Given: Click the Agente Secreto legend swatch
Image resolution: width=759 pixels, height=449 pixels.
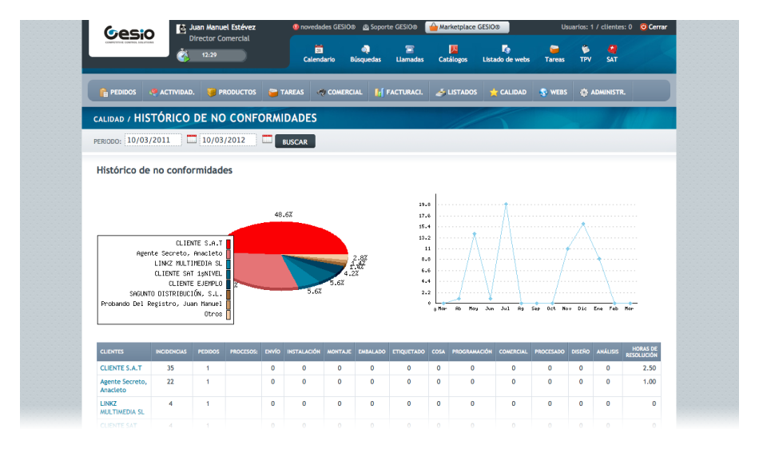Looking at the screenshot, I should coord(228,253).
